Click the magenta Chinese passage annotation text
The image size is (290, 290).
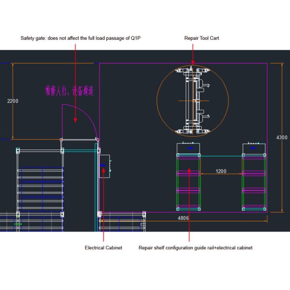click(69, 90)
